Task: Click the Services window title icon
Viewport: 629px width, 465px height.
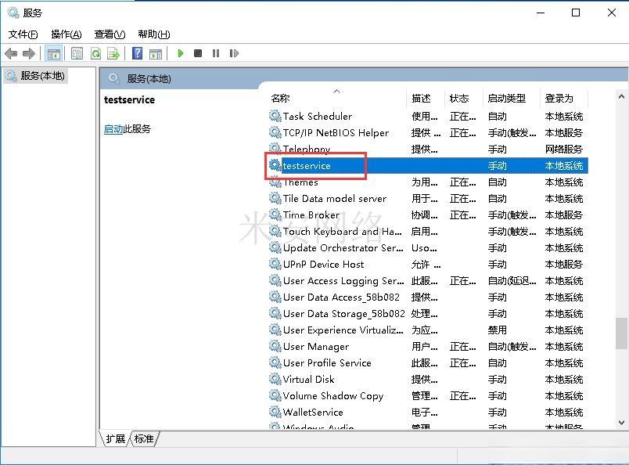Action: pyautogui.click(x=13, y=13)
